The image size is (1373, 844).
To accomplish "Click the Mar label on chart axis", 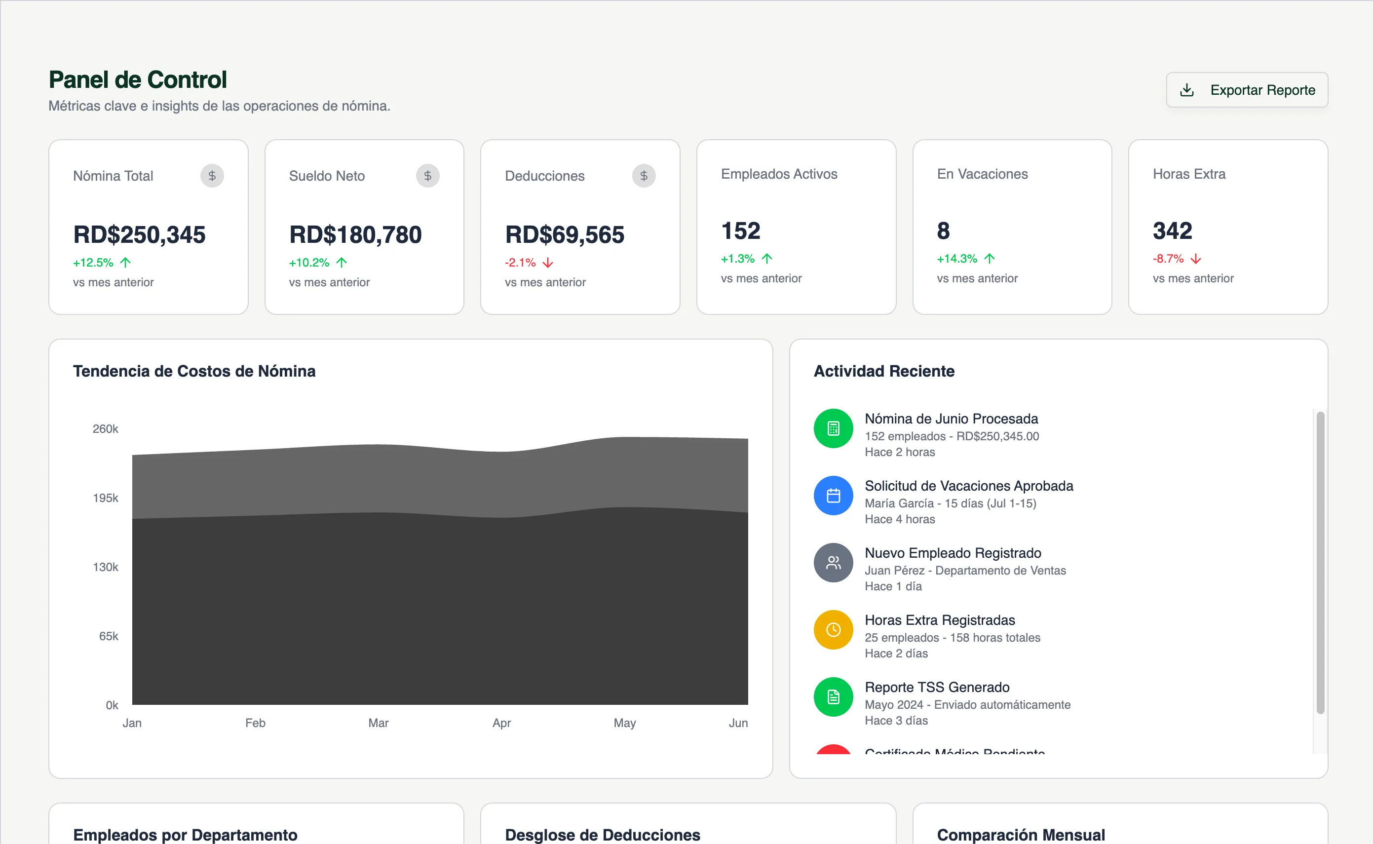I will click(378, 723).
